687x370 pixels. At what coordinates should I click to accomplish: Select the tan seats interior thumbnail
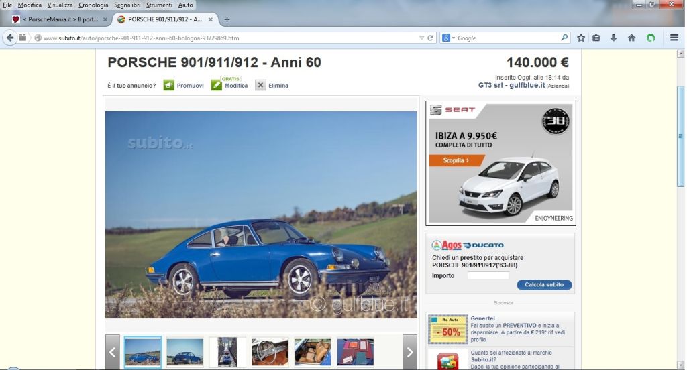coord(313,352)
